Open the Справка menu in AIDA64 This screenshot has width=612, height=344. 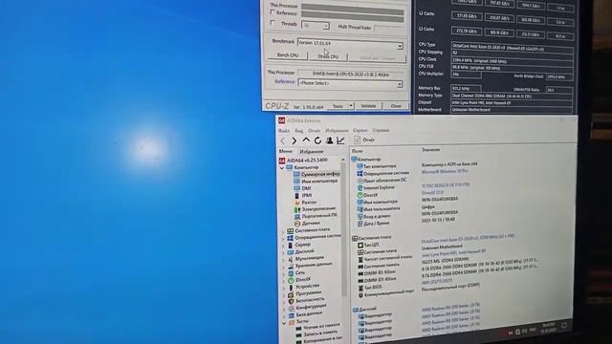[x=381, y=130]
